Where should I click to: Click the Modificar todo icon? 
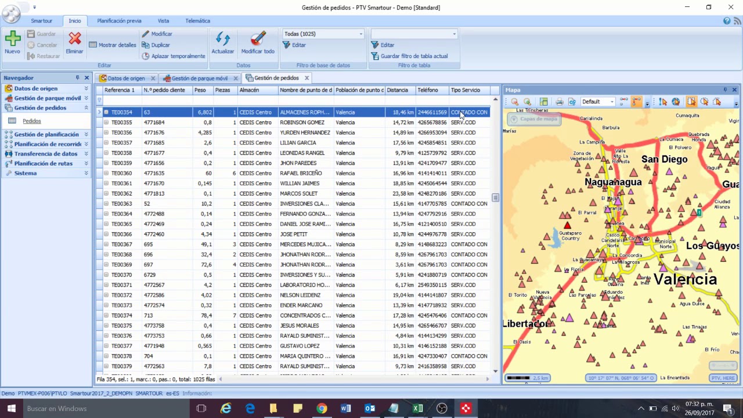258,39
